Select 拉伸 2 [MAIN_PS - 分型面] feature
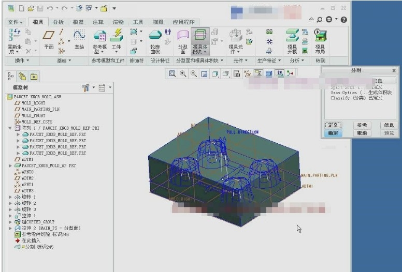 (51, 228)
